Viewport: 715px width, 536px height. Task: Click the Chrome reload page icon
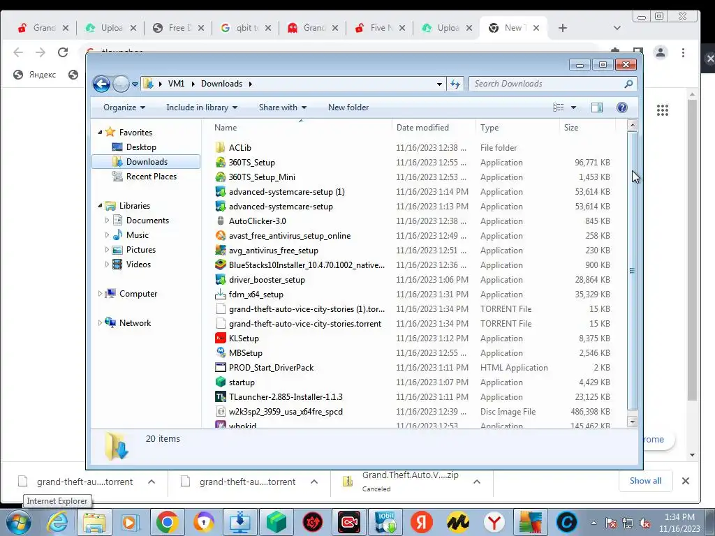pos(63,52)
